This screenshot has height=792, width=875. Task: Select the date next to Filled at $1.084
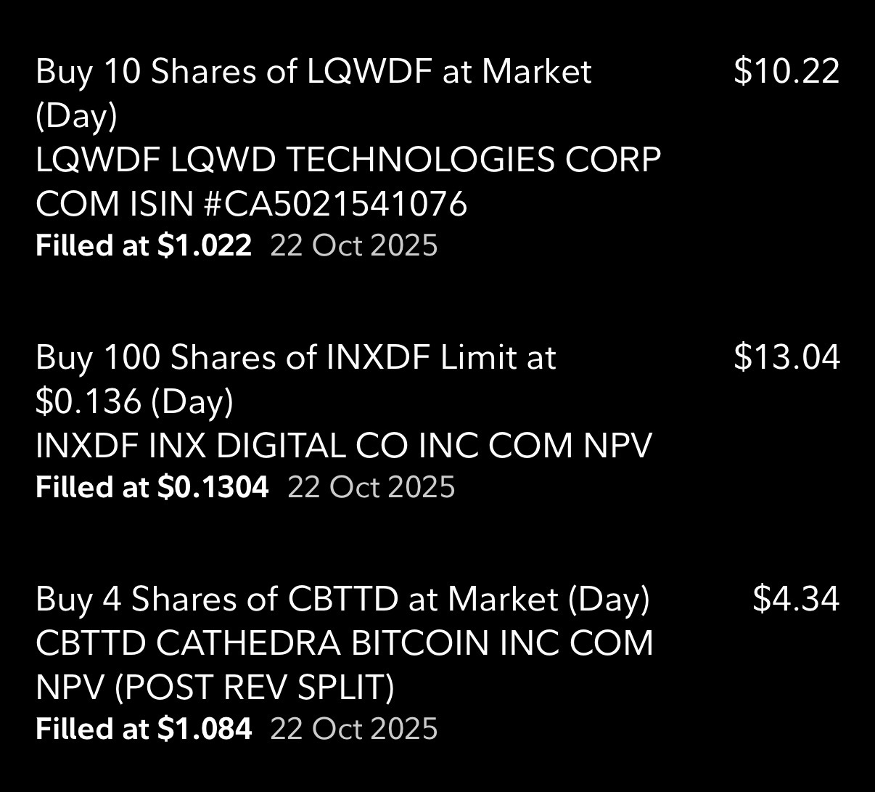pos(354,728)
